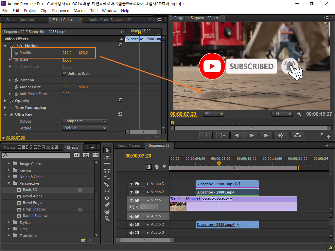This screenshot has height=251, width=335.
Task: Toggle Snap in the timeline
Action: 149,167
